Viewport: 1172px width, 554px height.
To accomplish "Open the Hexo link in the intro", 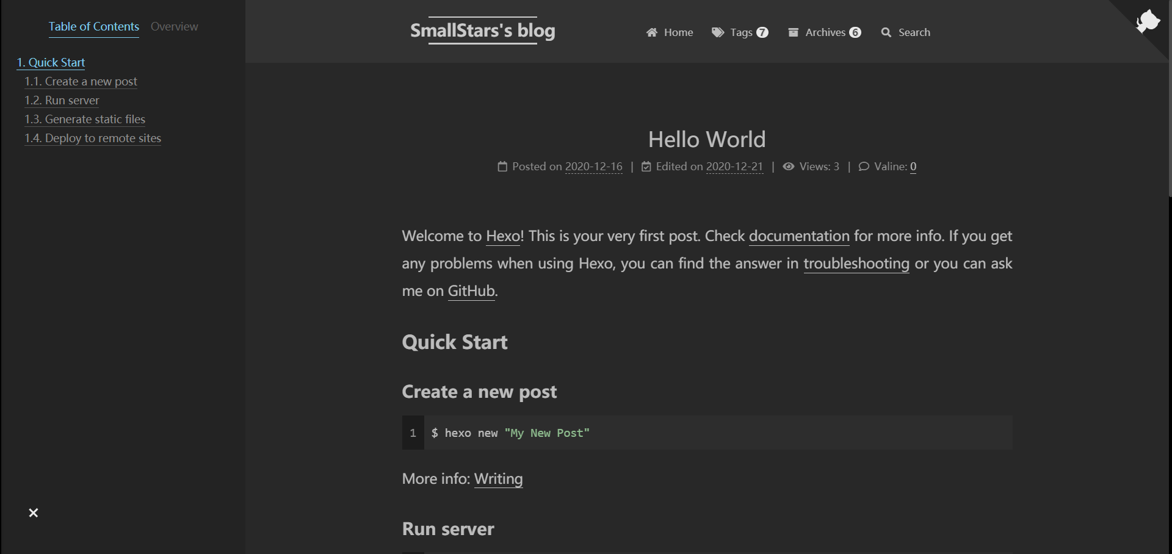I will pyautogui.click(x=503, y=236).
